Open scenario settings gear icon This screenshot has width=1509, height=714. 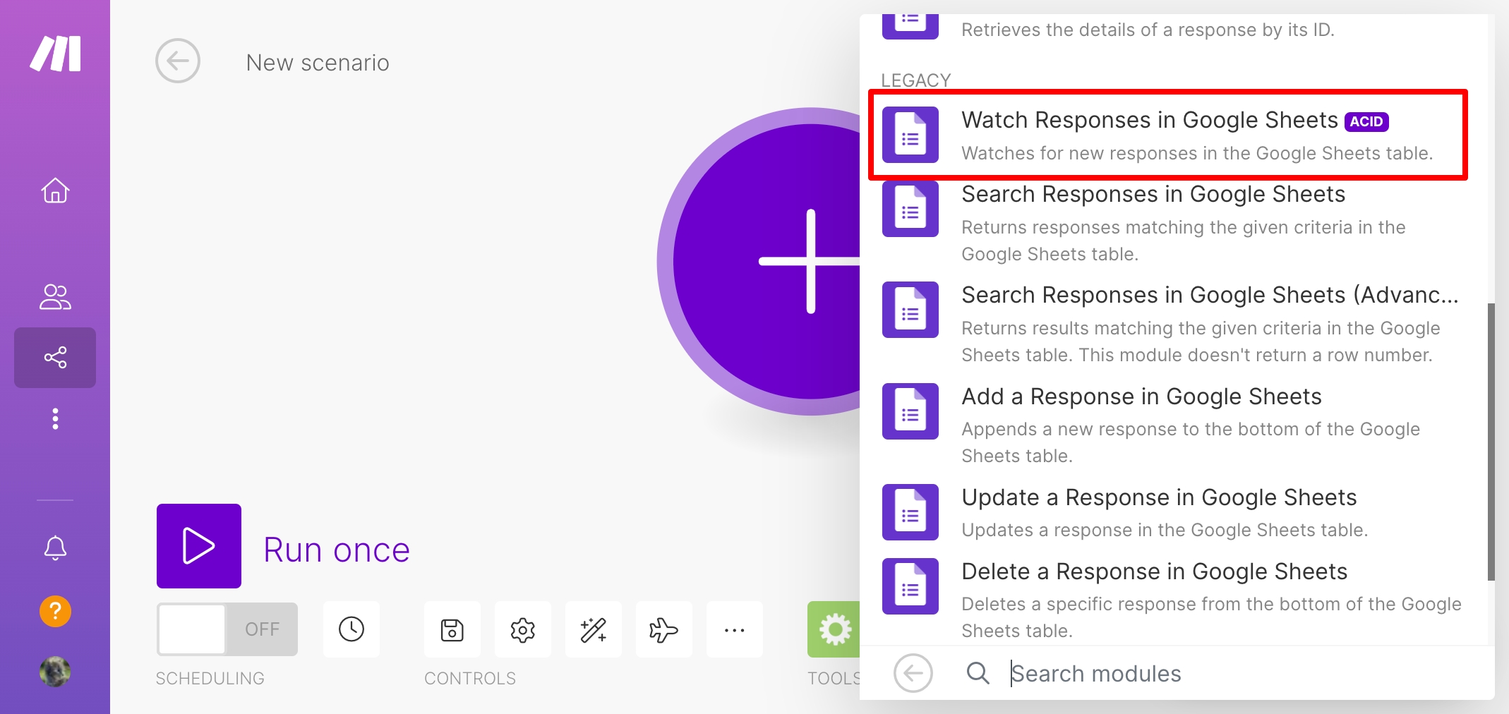523,629
